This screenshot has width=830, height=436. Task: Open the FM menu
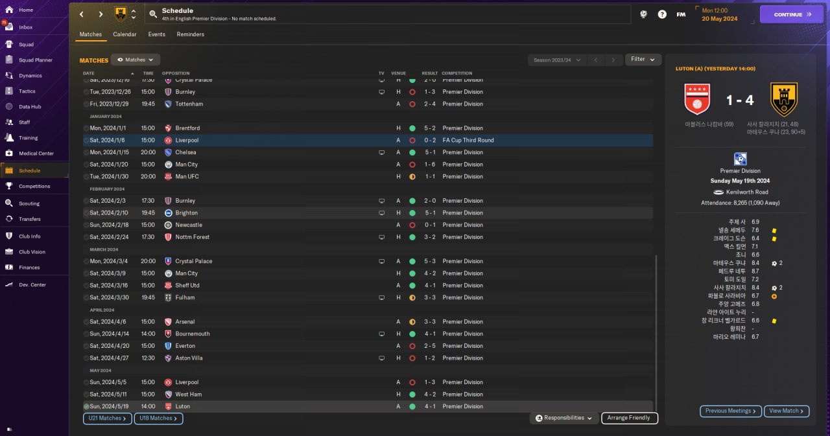[681, 14]
